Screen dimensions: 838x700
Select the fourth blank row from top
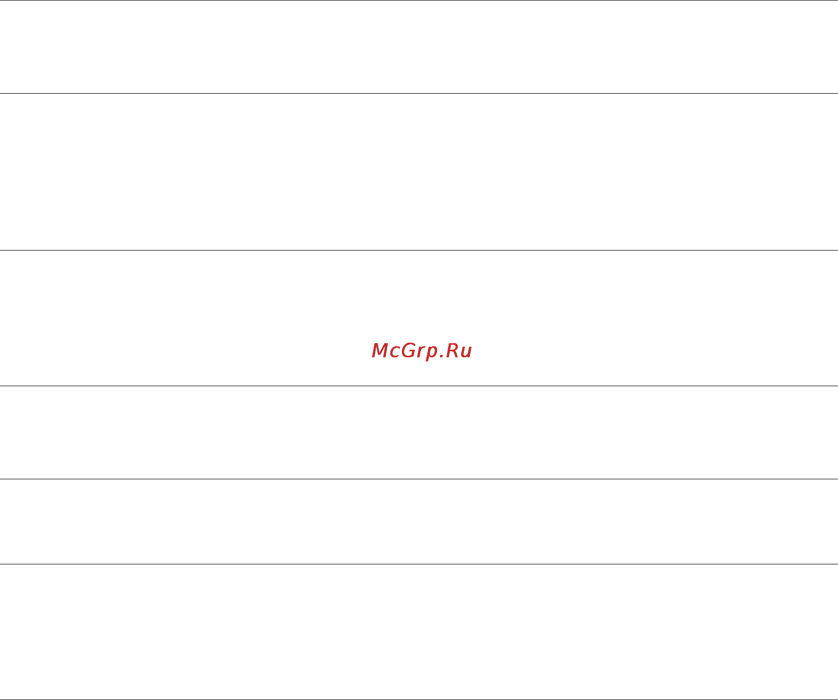(419, 432)
